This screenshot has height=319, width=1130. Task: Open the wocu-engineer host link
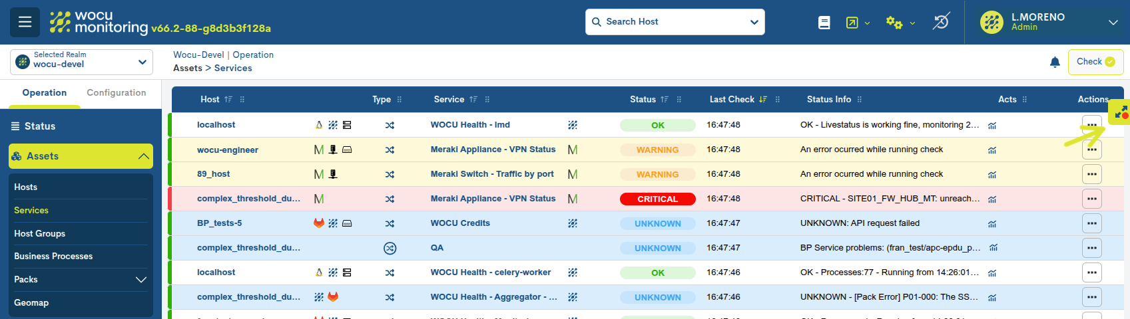click(228, 150)
